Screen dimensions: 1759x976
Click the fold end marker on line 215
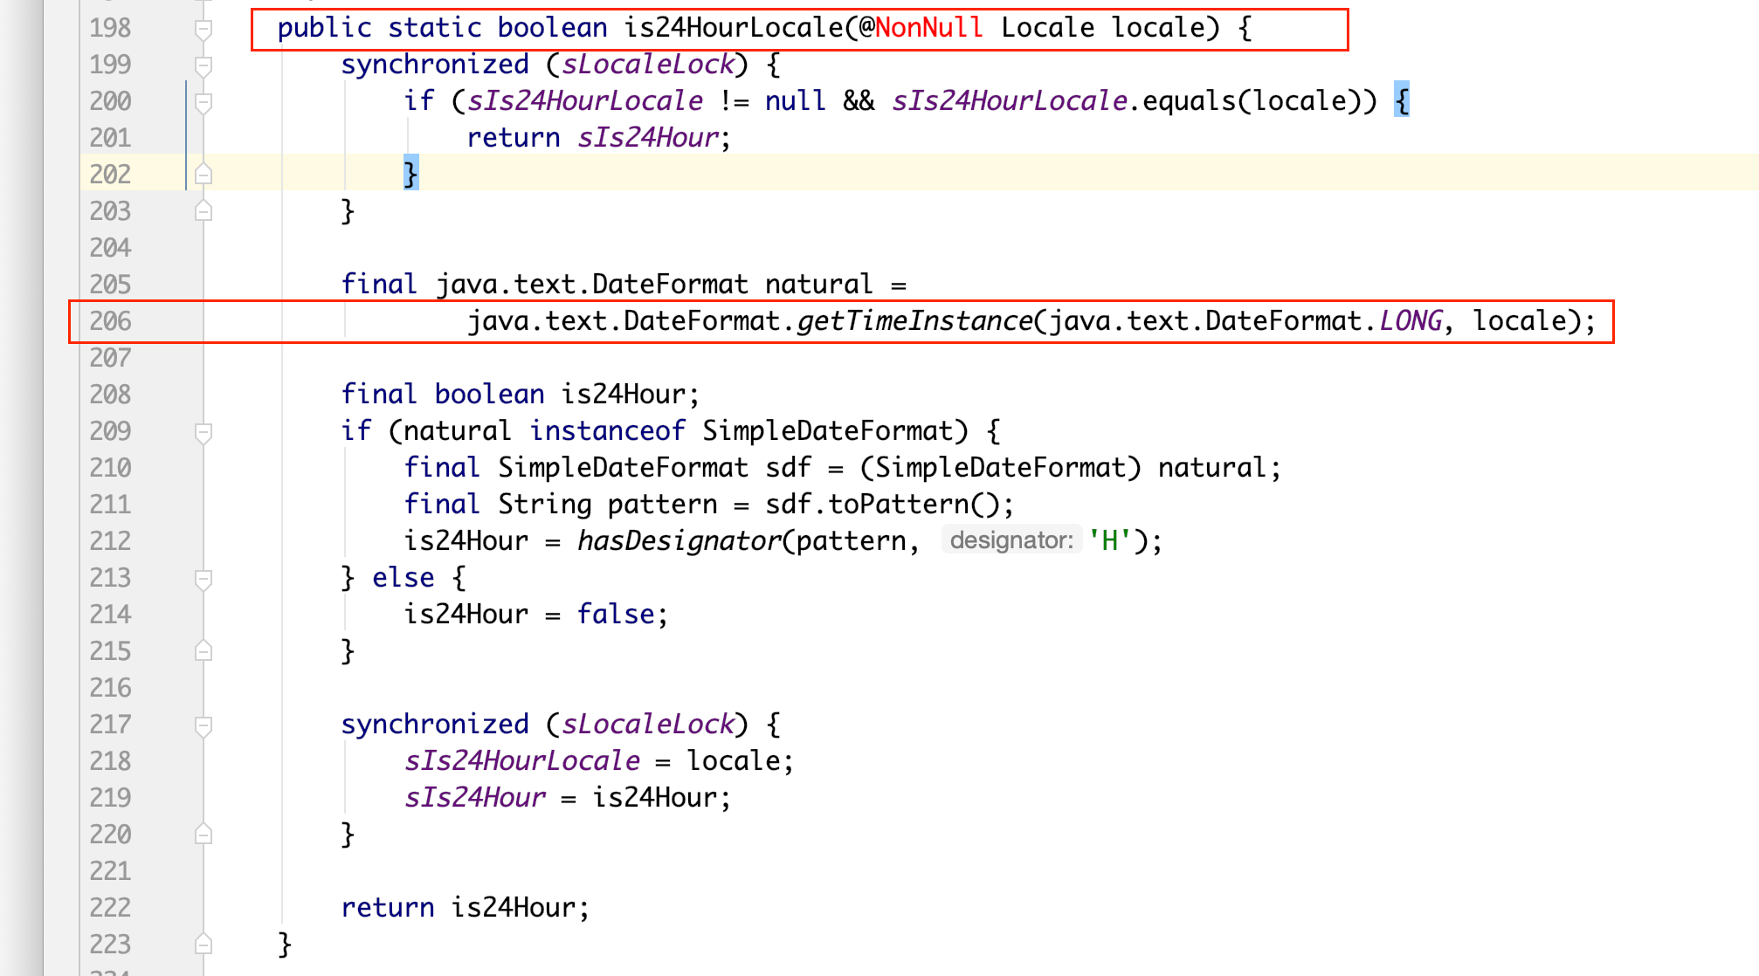tap(203, 650)
